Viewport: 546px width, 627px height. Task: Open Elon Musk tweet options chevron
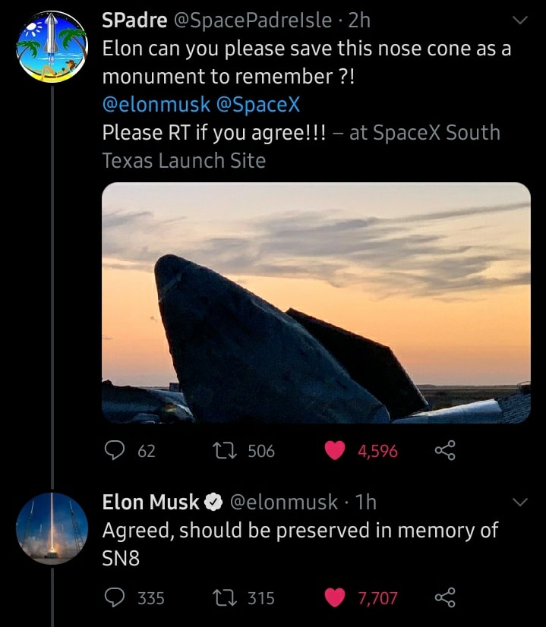click(520, 503)
